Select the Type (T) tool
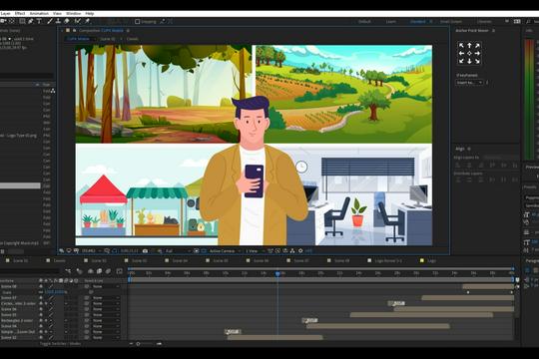 tap(39, 21)
